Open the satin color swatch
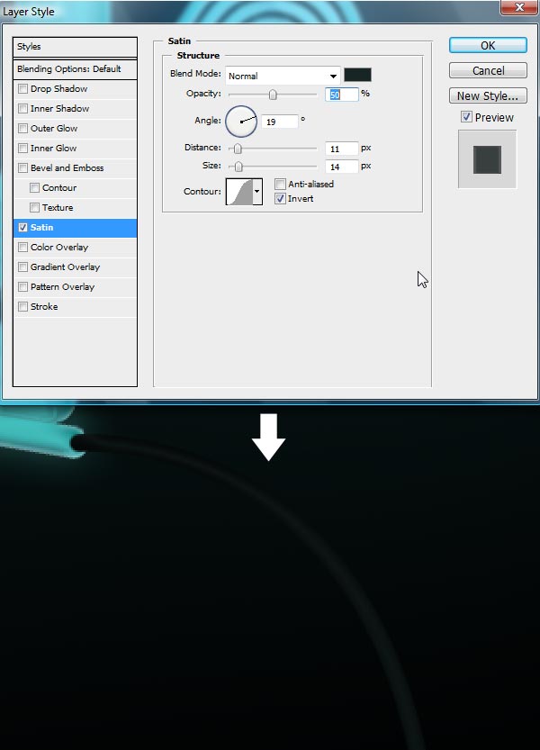This screenshot has width=540, height=750. point(357,75)
